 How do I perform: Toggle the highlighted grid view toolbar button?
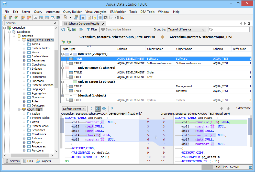83,17
